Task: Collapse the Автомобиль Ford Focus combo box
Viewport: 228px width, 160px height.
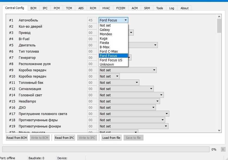Action: pyautogui.click(x=113, y=20)
